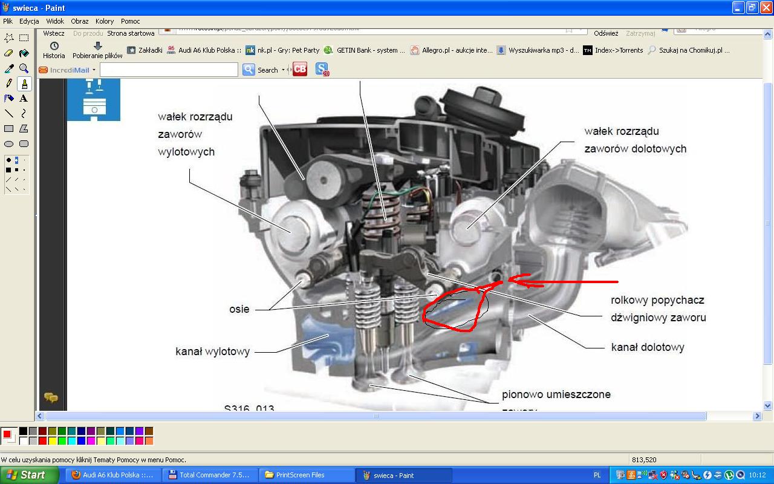Open the Plik menu
774x484 pixels.
[8, 21]
